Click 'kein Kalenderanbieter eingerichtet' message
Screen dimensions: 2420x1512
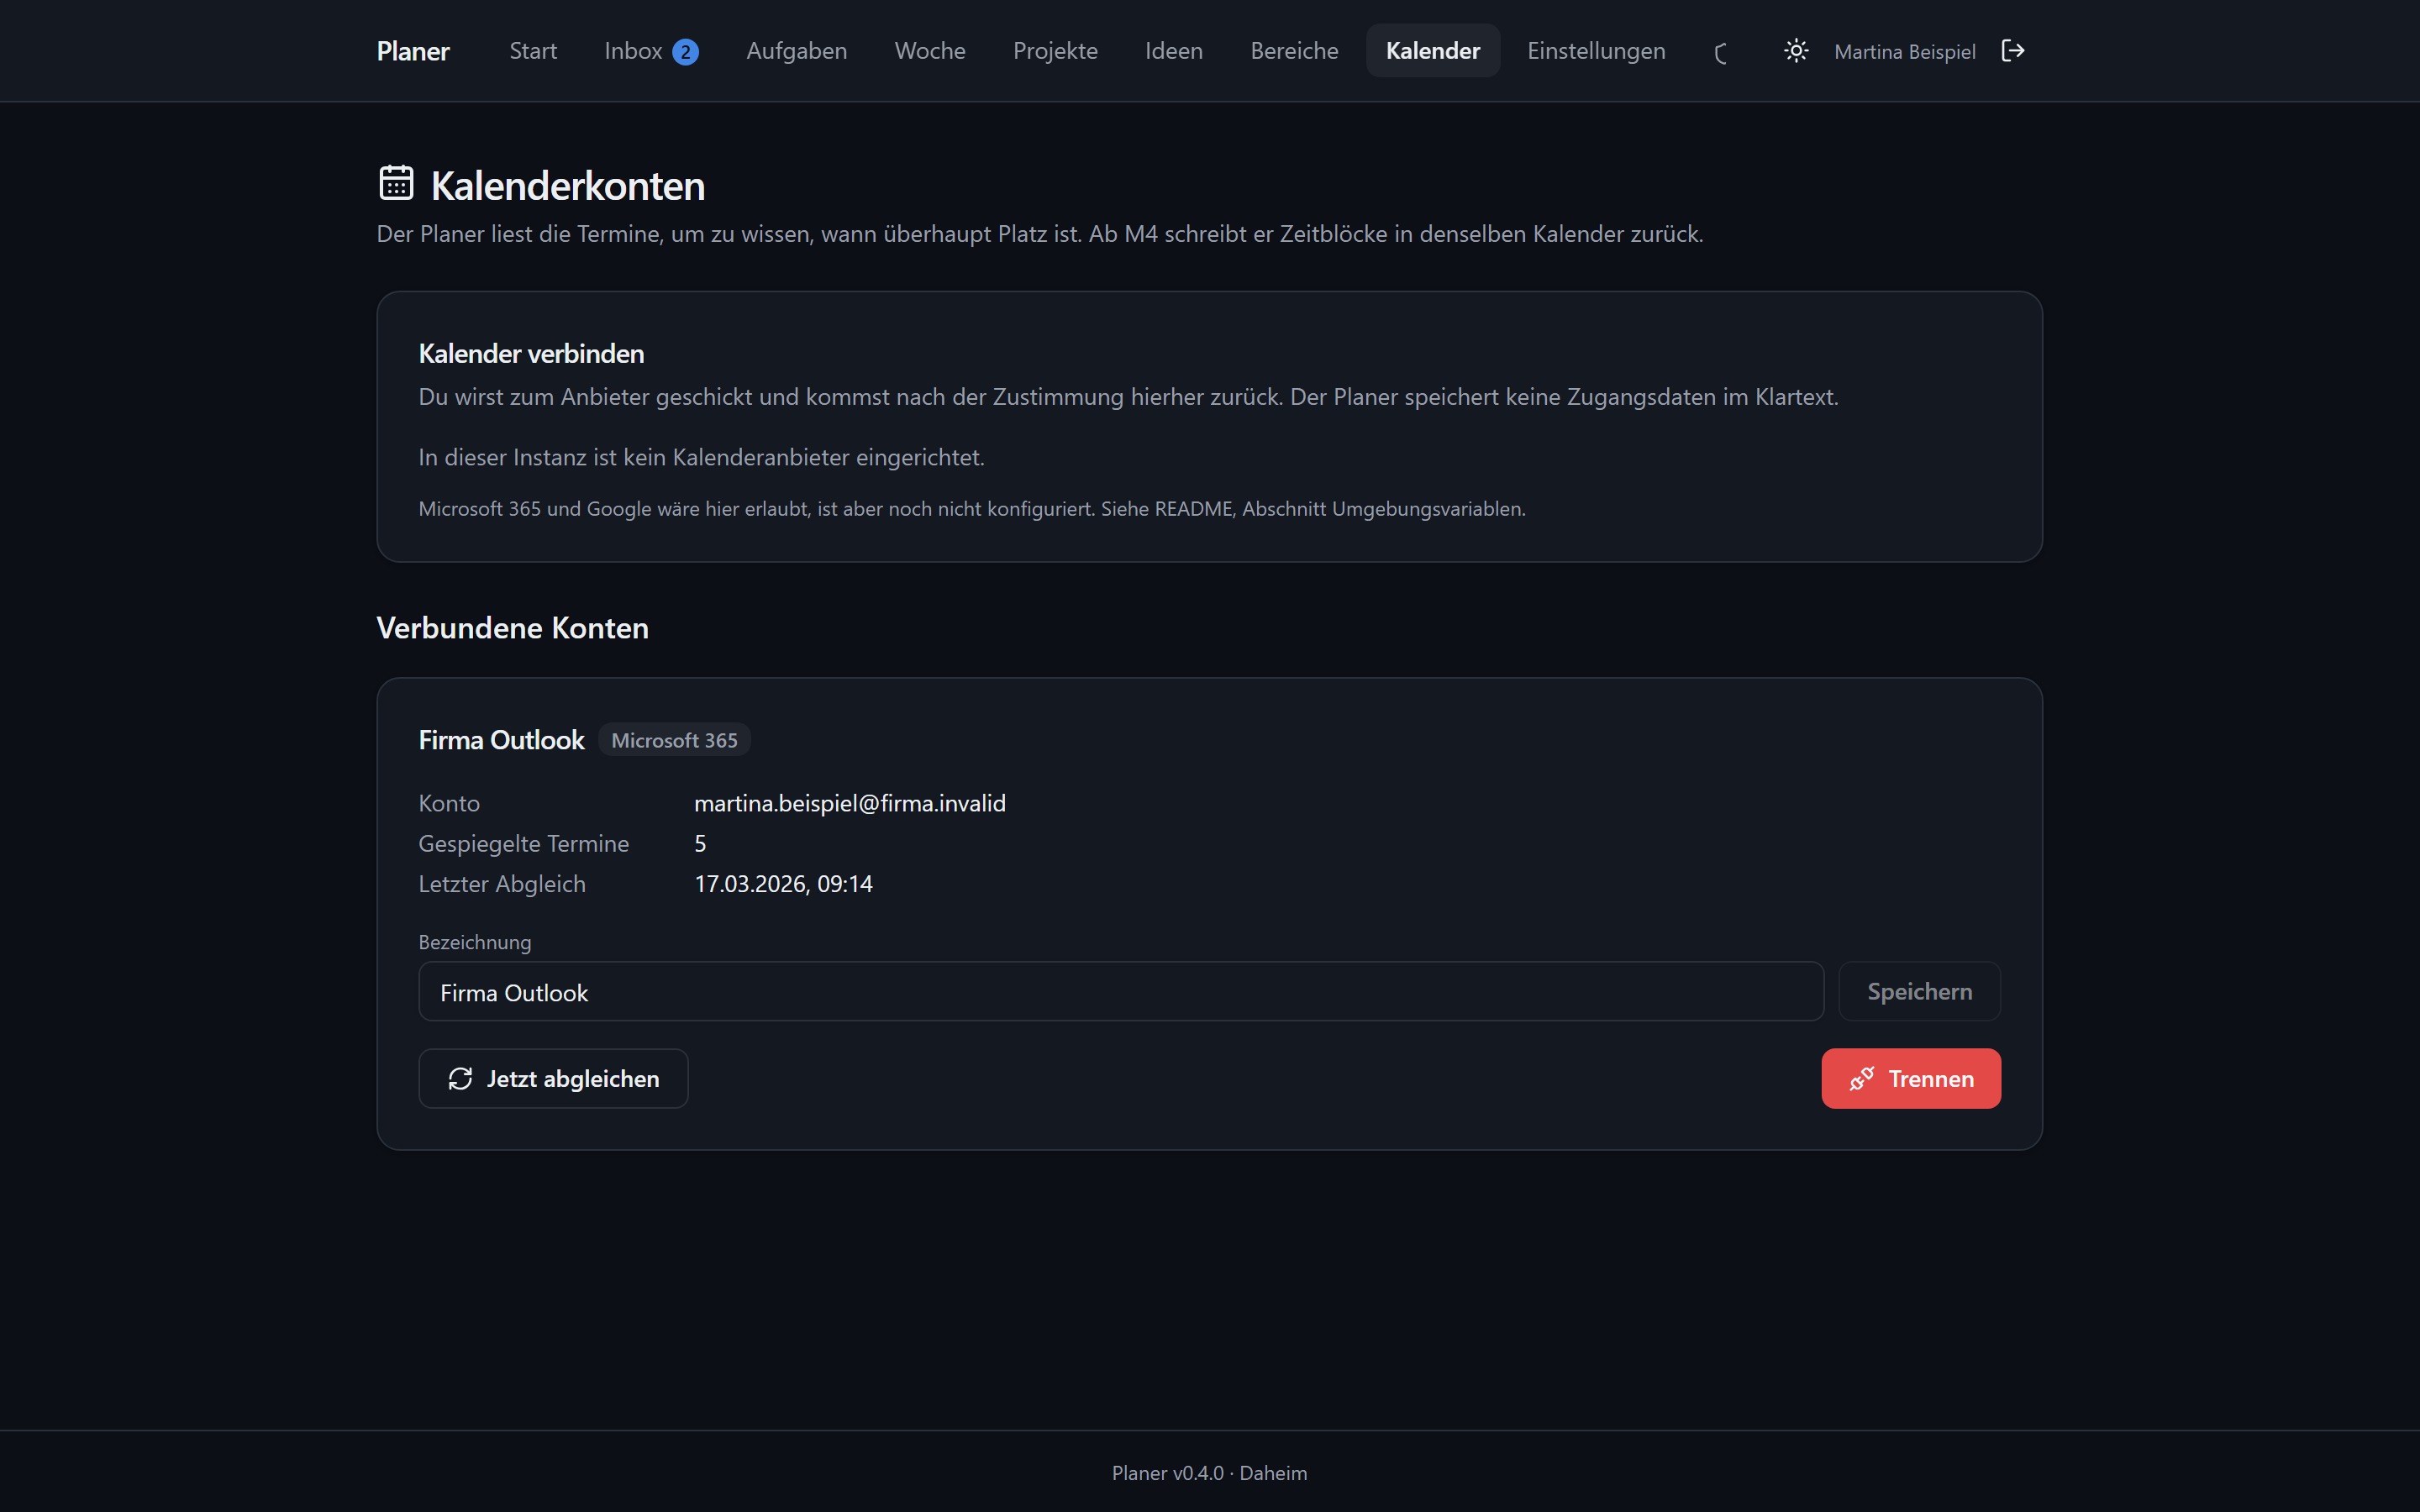pos(702,458)
